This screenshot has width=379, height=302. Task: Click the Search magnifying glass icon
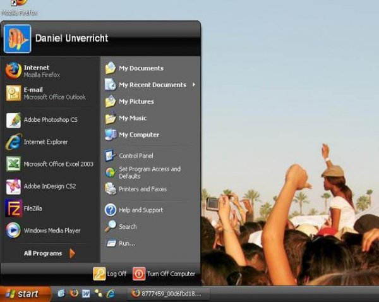[111, 227]
